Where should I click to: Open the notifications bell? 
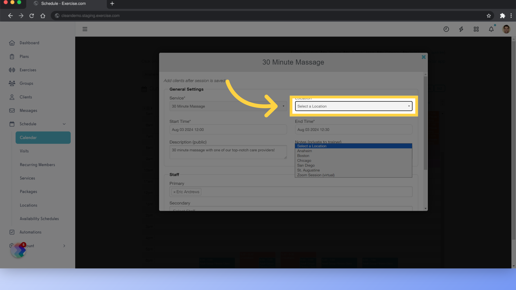click(491, 29)
